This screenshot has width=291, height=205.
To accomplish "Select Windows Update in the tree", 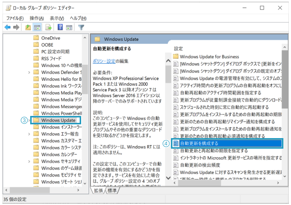I will [58, 120].
